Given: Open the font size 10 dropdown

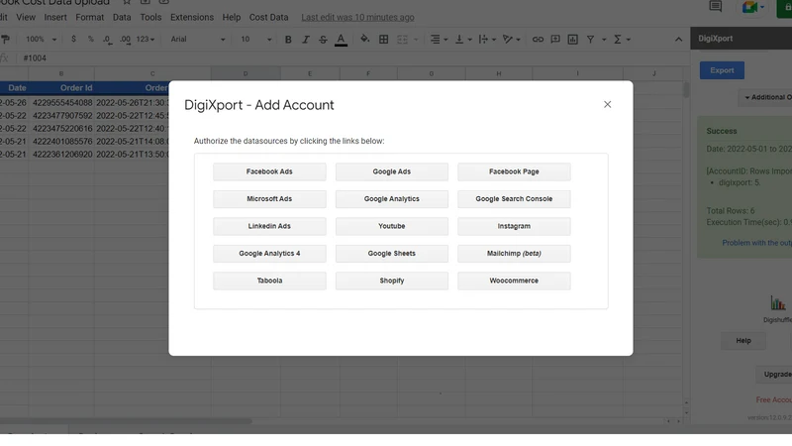Looking at the screenshot, I should [255, 39].
